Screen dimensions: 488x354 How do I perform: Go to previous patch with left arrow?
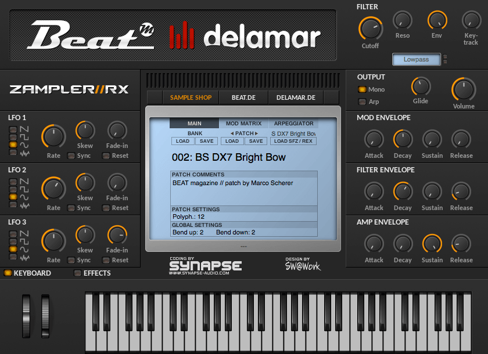[x=232, y=133]
